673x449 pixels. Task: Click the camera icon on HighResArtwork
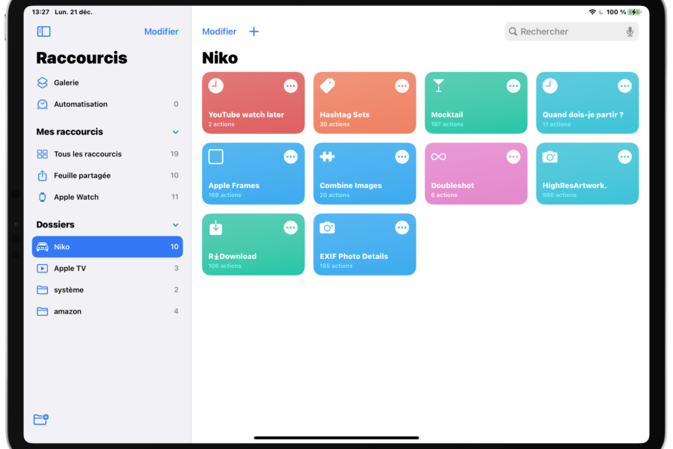pos(550,157)
